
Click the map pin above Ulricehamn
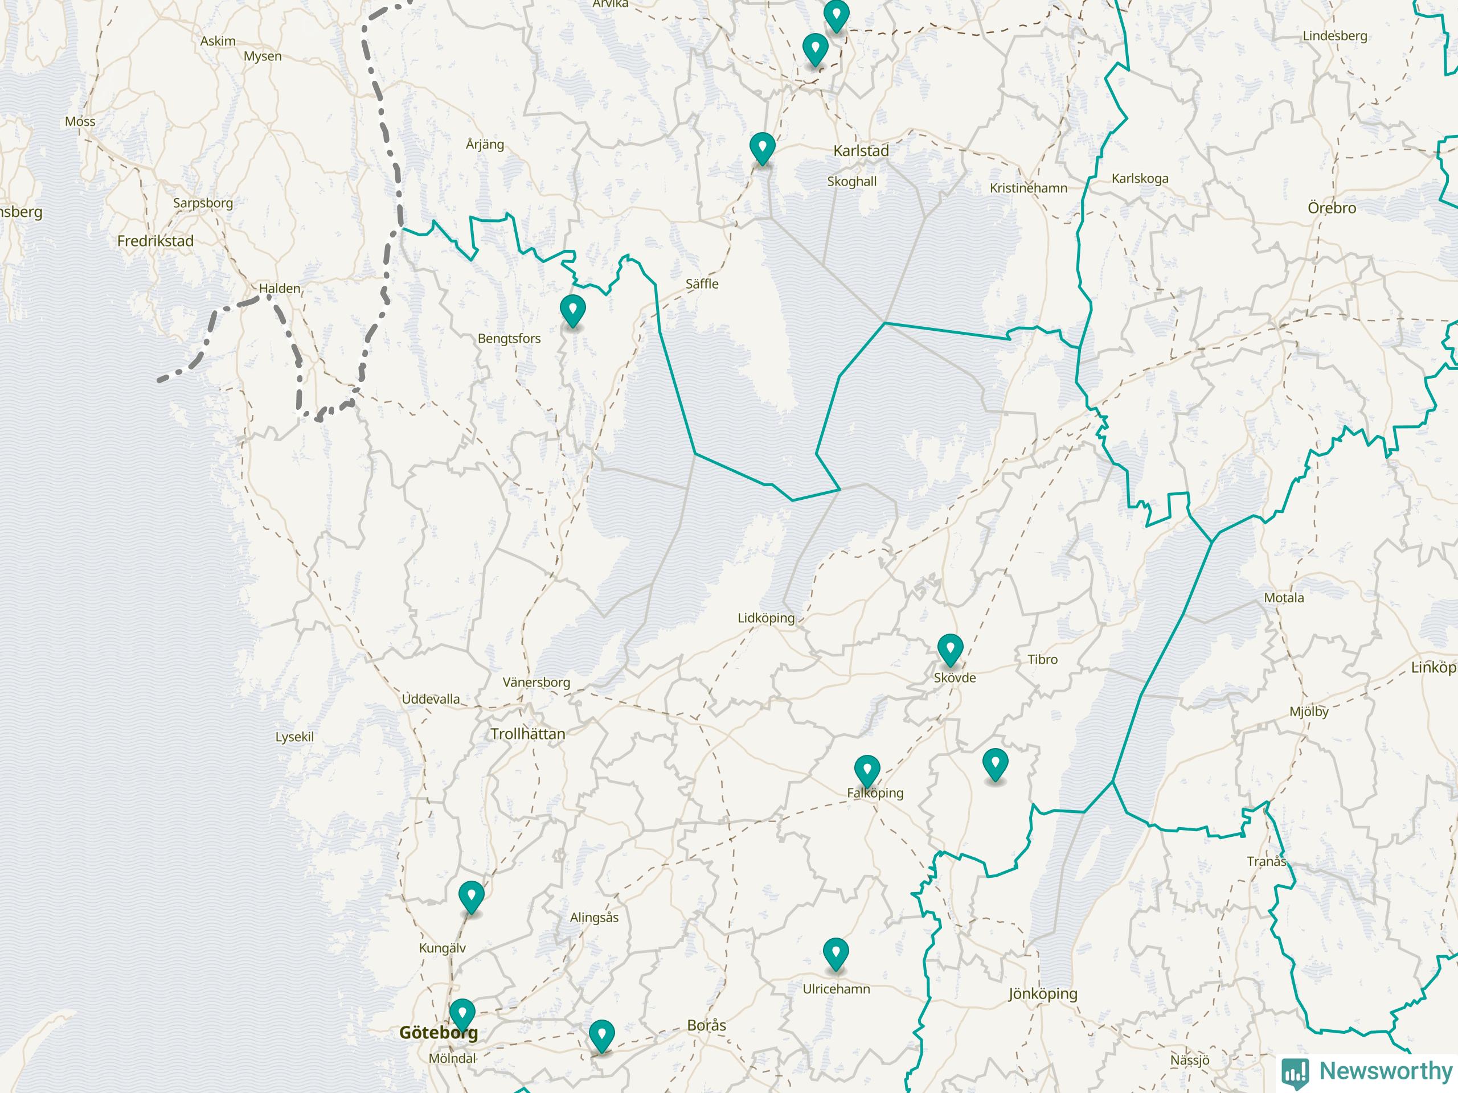[x=835, y=955]
